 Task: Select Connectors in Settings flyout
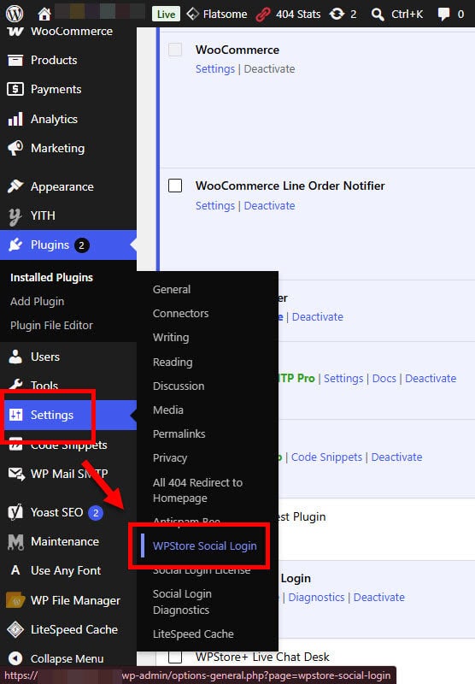click(x=181, y=313)
